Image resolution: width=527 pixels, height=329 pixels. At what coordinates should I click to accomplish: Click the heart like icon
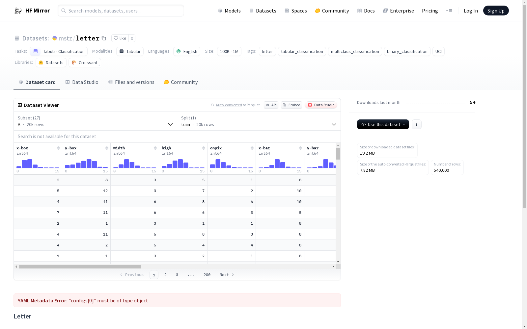click(x=116, y=38)
